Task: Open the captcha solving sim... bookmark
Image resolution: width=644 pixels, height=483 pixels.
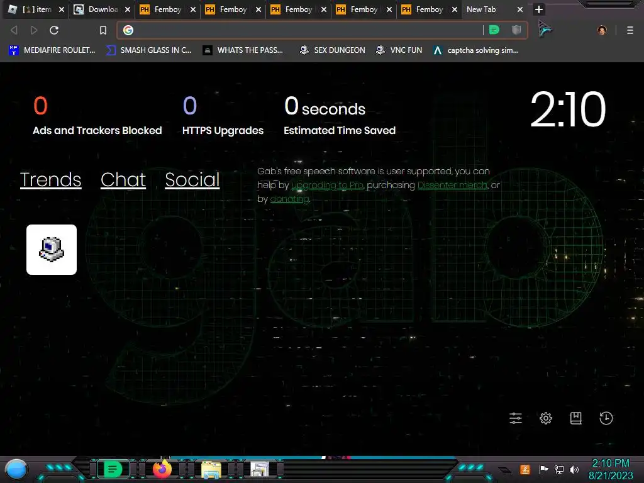Action: click(x=475, y=50)
